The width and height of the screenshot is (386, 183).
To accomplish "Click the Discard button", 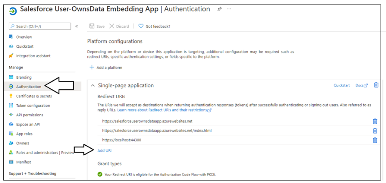I will pos(119,26).
